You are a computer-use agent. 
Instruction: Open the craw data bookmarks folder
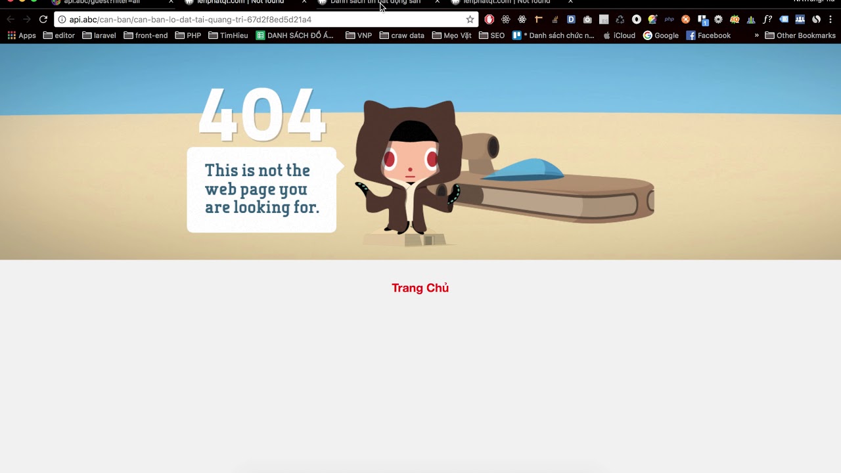click(402, 35)
